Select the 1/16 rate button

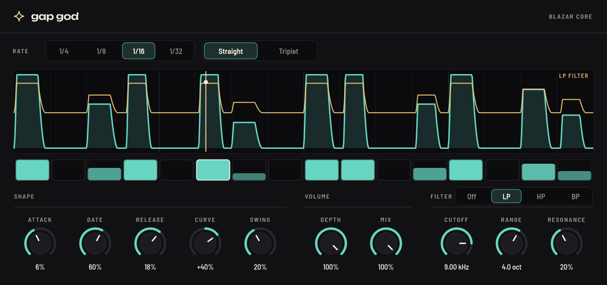point(139,51)
